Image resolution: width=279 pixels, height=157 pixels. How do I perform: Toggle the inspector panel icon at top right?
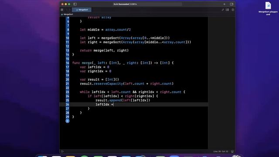pyautogui.click(x=231, y=4)
